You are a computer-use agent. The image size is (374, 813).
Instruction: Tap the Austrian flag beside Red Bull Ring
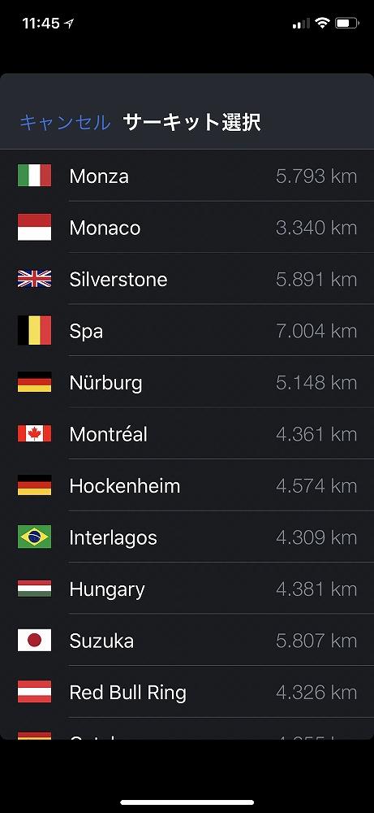[34, 692]
